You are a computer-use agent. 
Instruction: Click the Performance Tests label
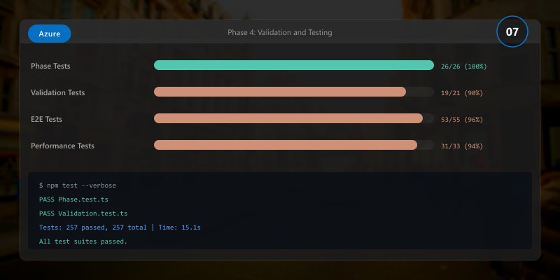pos(62,146)
